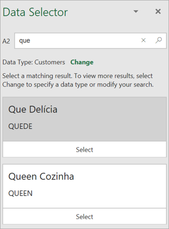Viewport: 169px width, 229px height.
Task: Clear the search box with the X icon
Action: (143, 40)
